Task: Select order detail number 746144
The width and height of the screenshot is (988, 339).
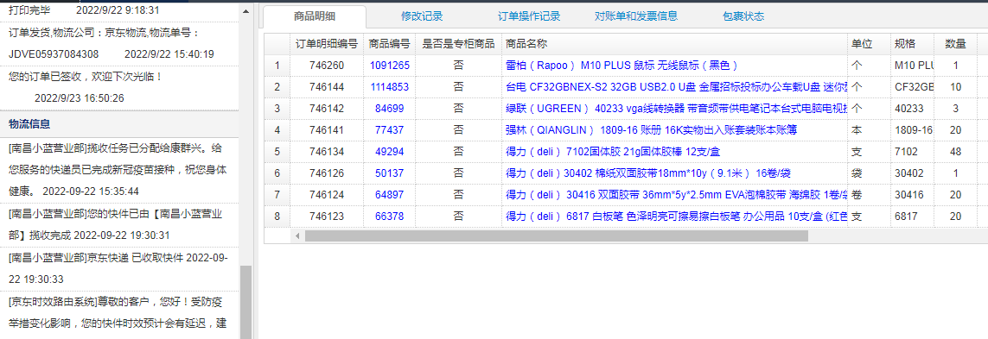Action: pyautogui.click(x=327, y=87)
